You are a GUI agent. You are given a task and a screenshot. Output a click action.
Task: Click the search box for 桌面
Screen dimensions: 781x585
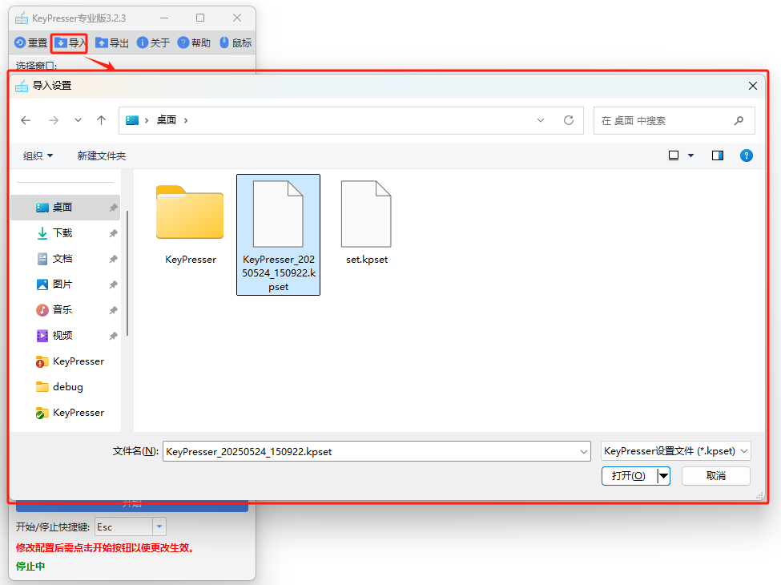pyautogui.click(x=674, y=120)
